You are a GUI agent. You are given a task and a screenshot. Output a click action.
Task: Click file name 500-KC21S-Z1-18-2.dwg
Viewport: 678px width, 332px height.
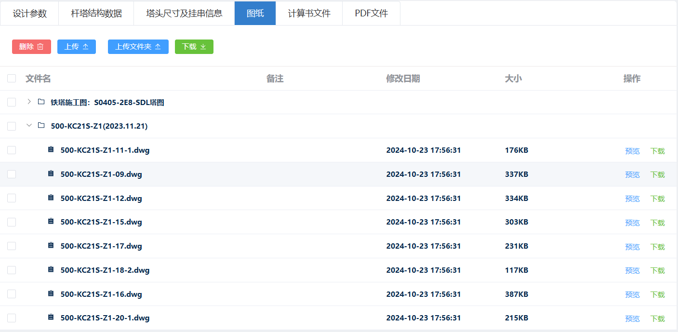coord(105,270)
